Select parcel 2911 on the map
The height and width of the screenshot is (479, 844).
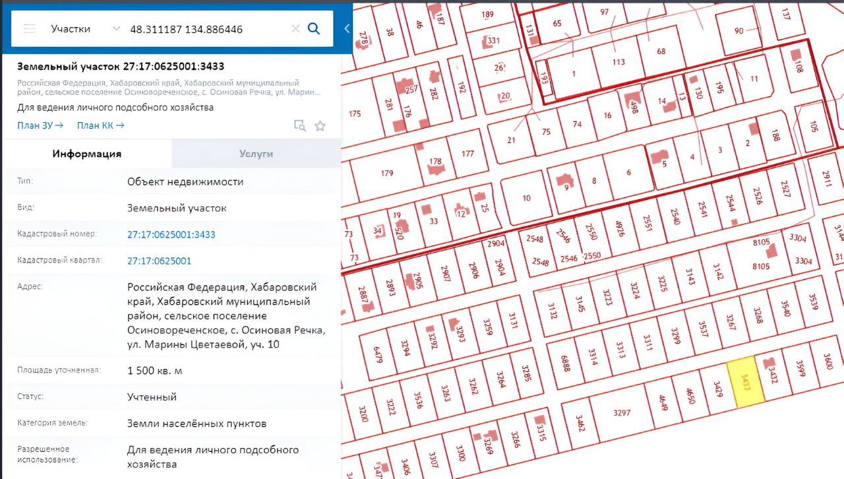(828, 179)
